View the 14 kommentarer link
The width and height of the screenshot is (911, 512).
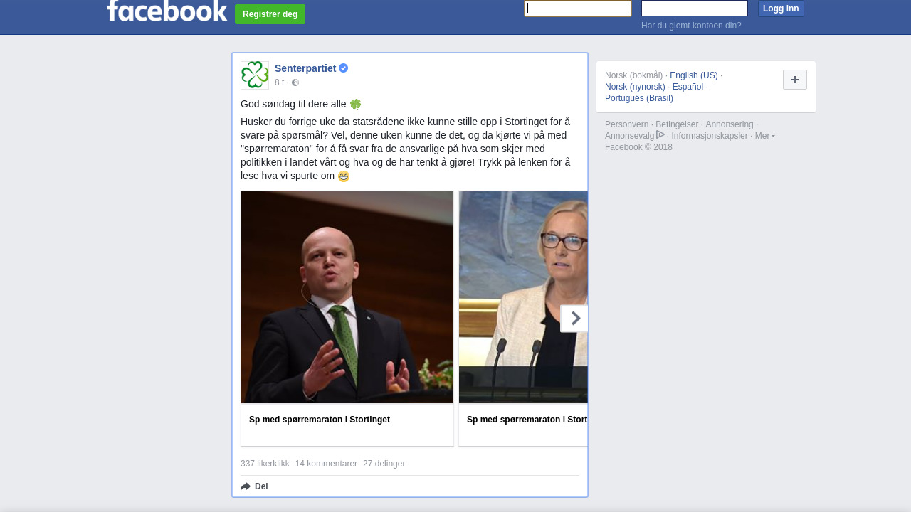click(326, 464)
